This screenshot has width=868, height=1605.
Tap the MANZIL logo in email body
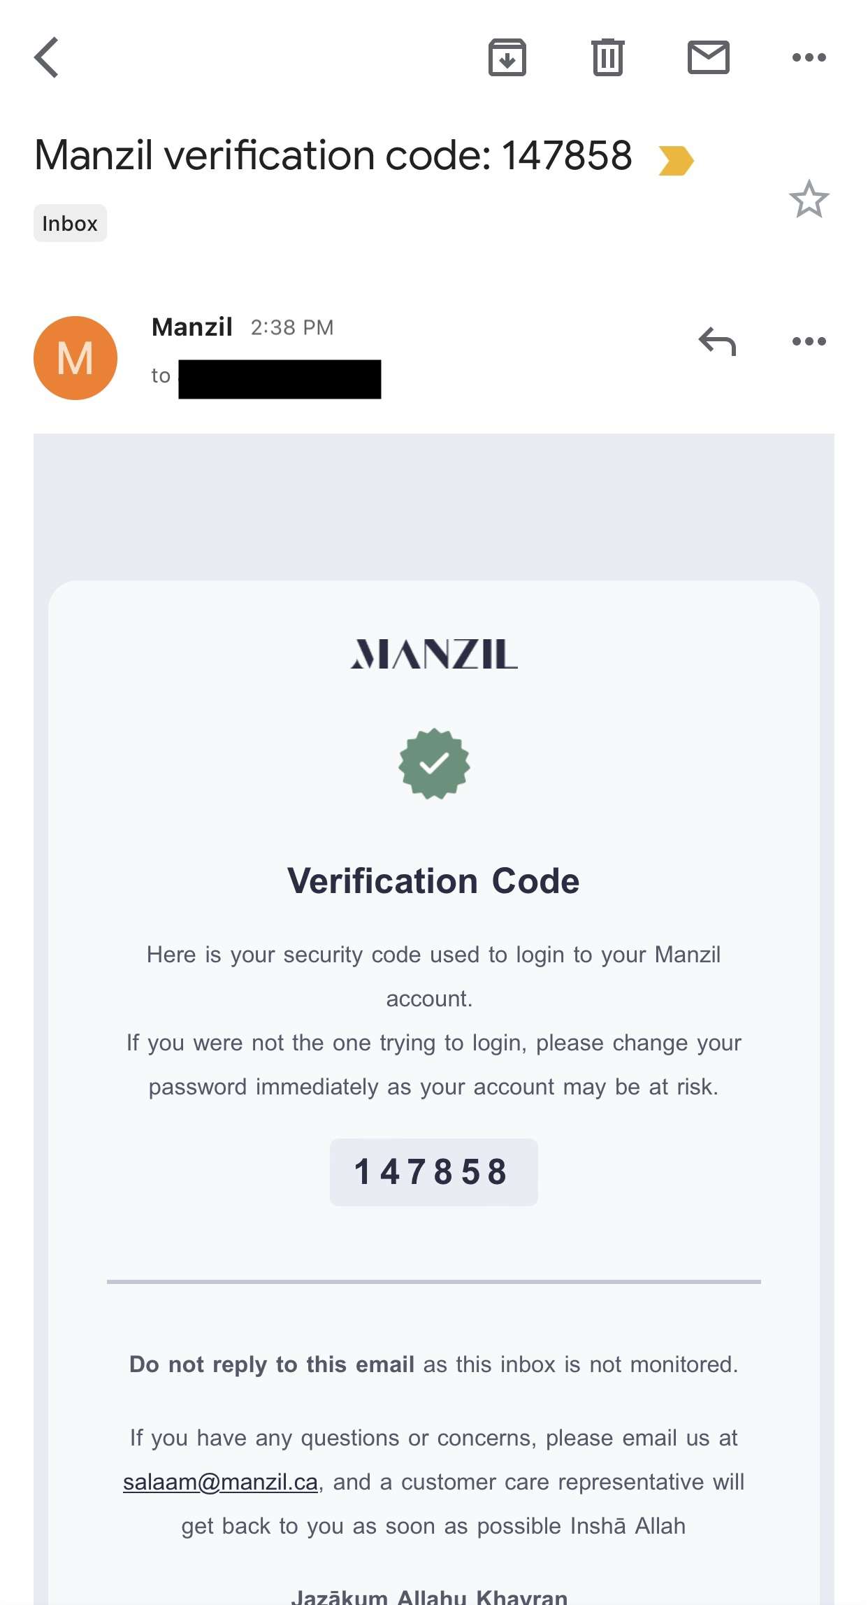(x=433, y=654)
